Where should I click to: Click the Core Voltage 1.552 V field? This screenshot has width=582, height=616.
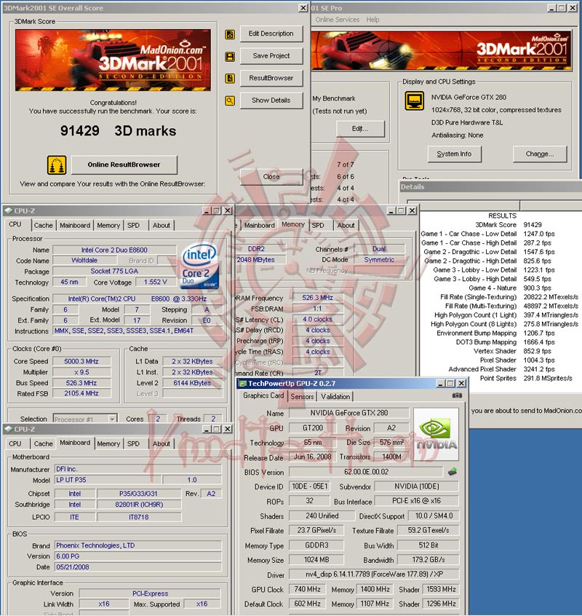point(156,282)
